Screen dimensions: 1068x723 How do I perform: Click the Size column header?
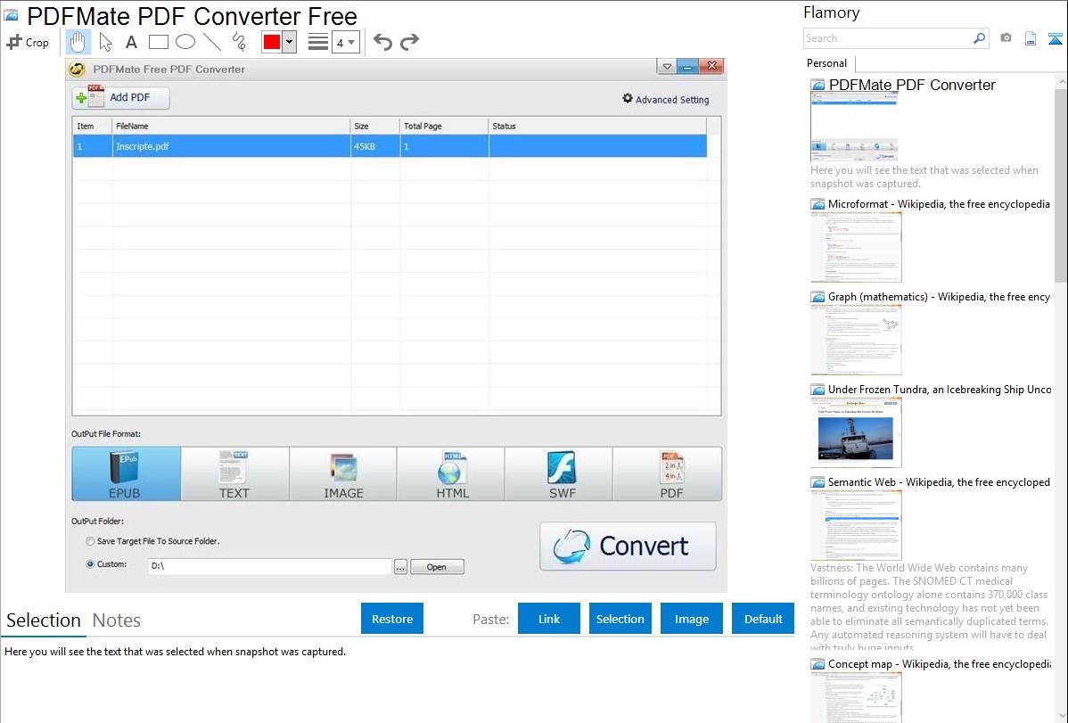click(x=375, y=126)
